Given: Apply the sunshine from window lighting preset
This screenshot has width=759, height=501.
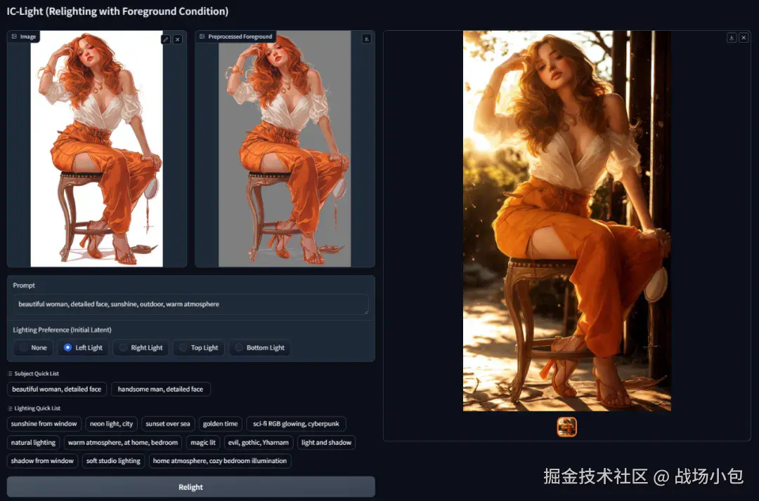Looking at the screenshot, I should 44,423.
